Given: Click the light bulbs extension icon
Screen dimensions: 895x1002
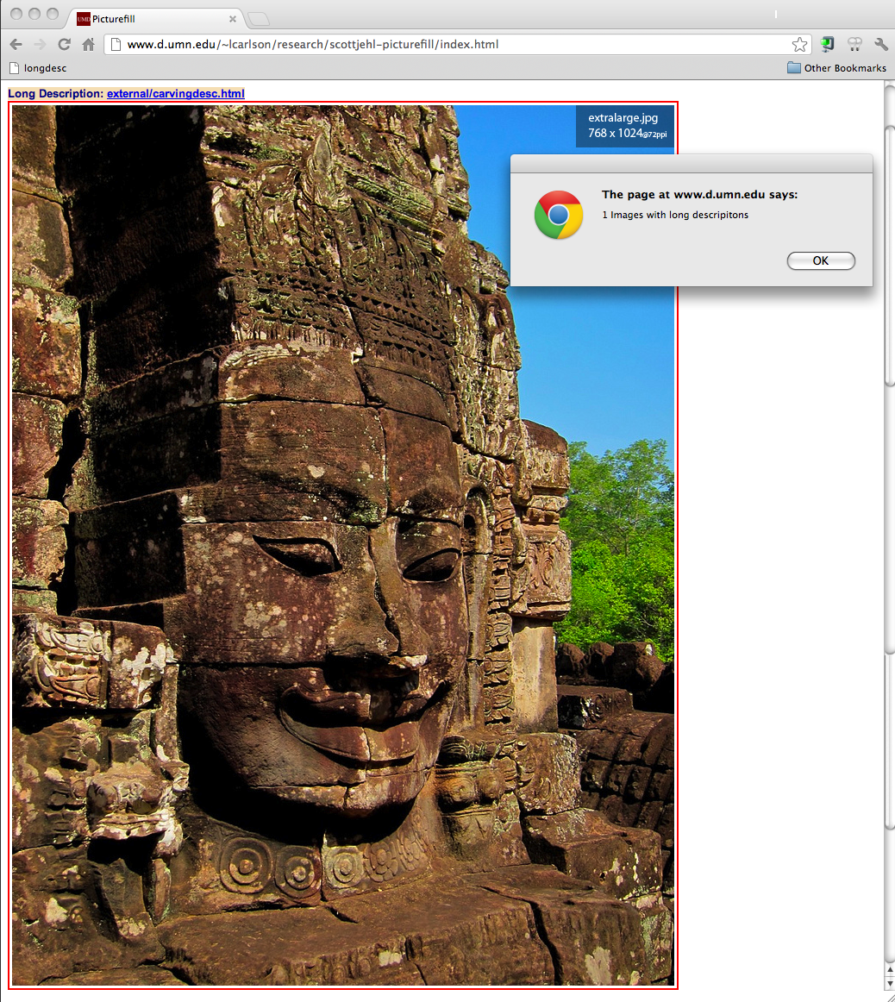Looking at the screenshot, I should click(x=854, y=44).
